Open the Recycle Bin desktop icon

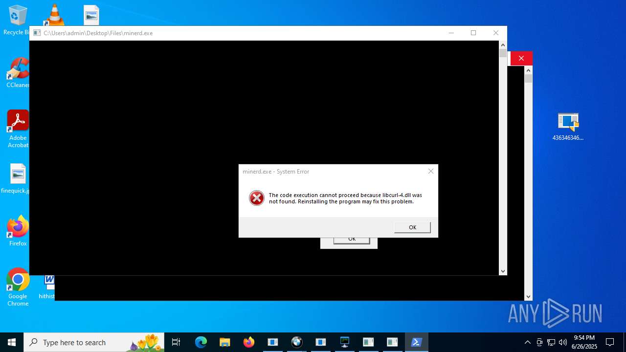click(17, 20)
